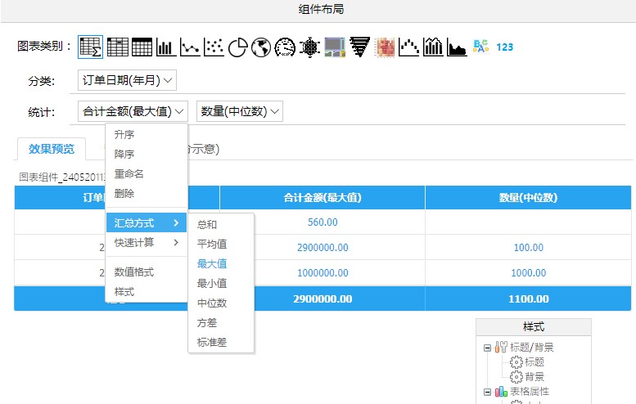Switch to the 效果预览 tab
The image size is (636, 404).
(x=52, y=148)
